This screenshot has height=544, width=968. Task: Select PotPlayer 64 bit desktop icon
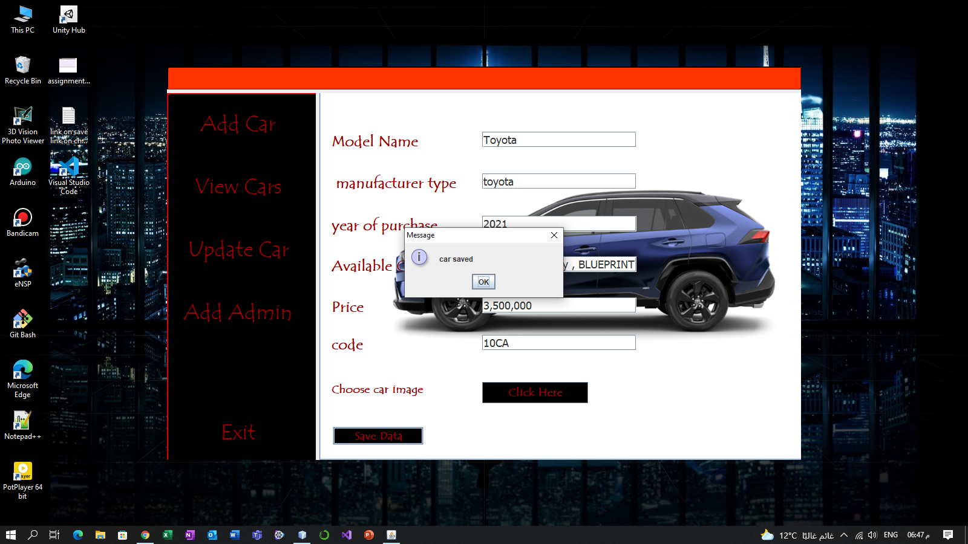pyautogui.click(x=23, y=481)
